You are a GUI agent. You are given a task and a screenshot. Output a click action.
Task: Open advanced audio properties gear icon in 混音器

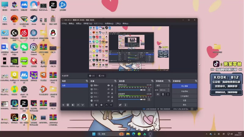120,105
